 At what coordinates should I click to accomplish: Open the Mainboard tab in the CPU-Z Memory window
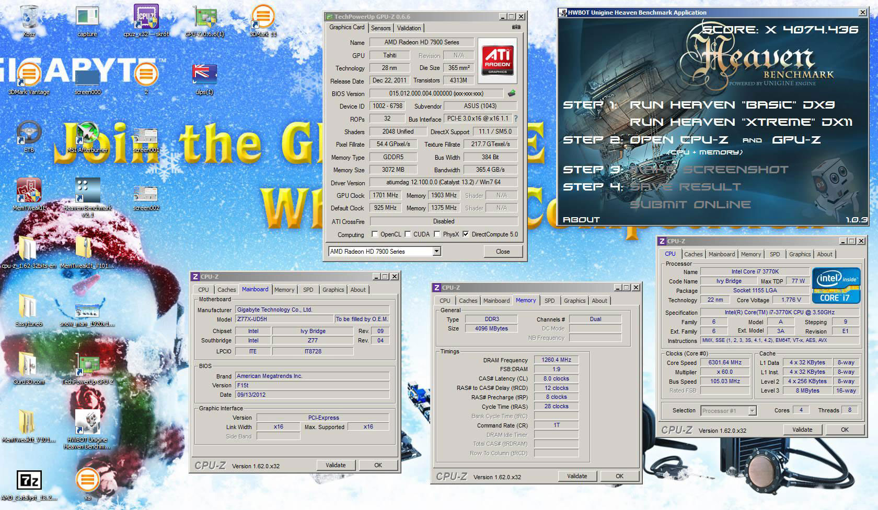coord(496,301)
